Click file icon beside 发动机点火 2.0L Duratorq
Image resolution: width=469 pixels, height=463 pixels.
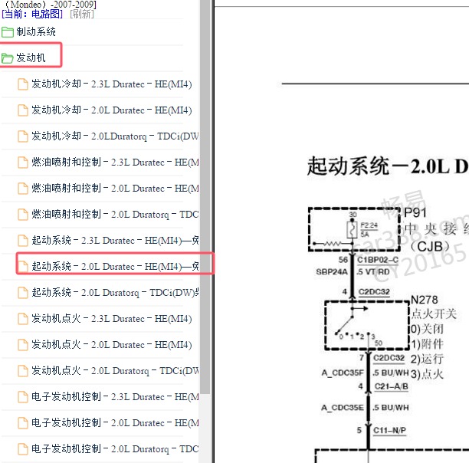(23, 371)
